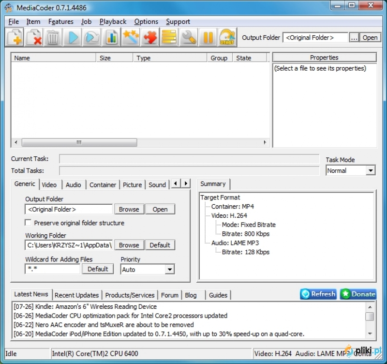Click the Size column header
The image size is (387, 364).
click(115, 58)
